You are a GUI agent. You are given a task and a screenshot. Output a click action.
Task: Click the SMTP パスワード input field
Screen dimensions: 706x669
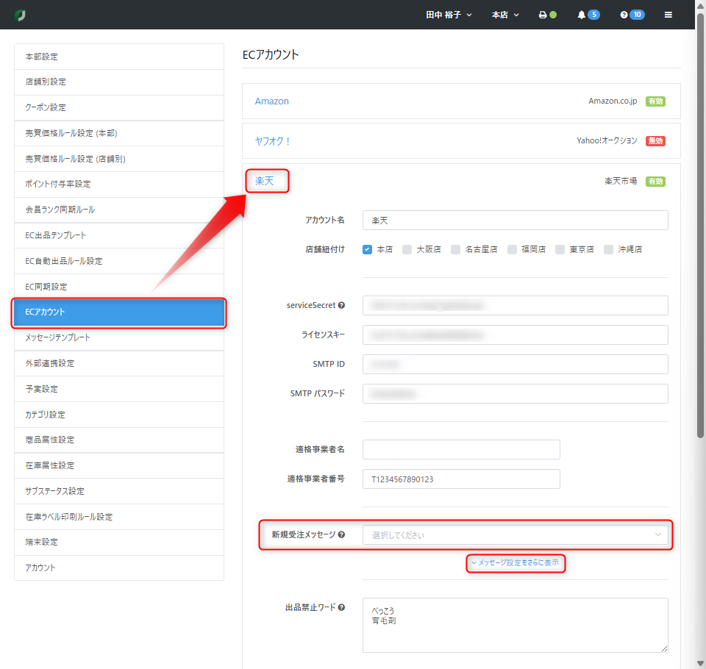point(515,394)
